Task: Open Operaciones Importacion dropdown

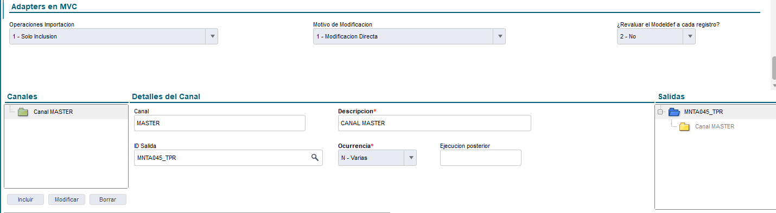Action: 213,36
